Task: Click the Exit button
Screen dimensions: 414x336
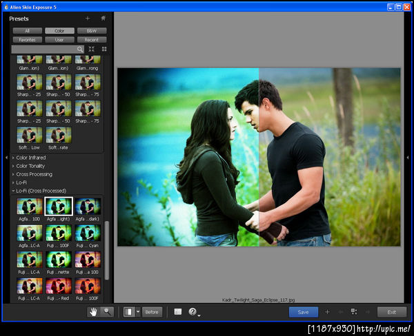Action: 392,312
